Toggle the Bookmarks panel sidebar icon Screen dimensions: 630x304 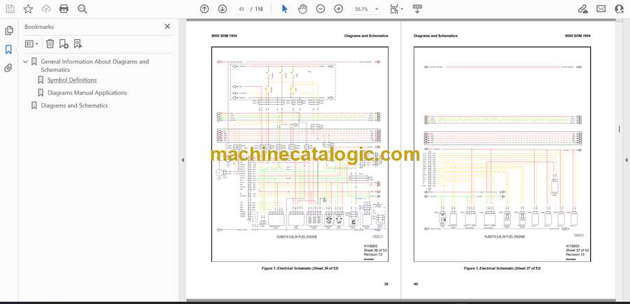8,50
